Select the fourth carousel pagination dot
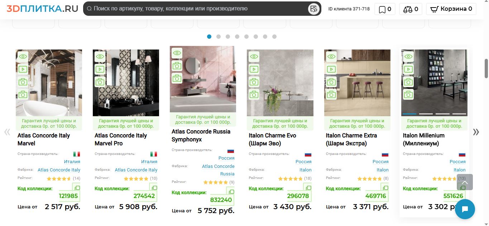The height and width of the screenshot is (226, 489). click(x=237, y=37)
